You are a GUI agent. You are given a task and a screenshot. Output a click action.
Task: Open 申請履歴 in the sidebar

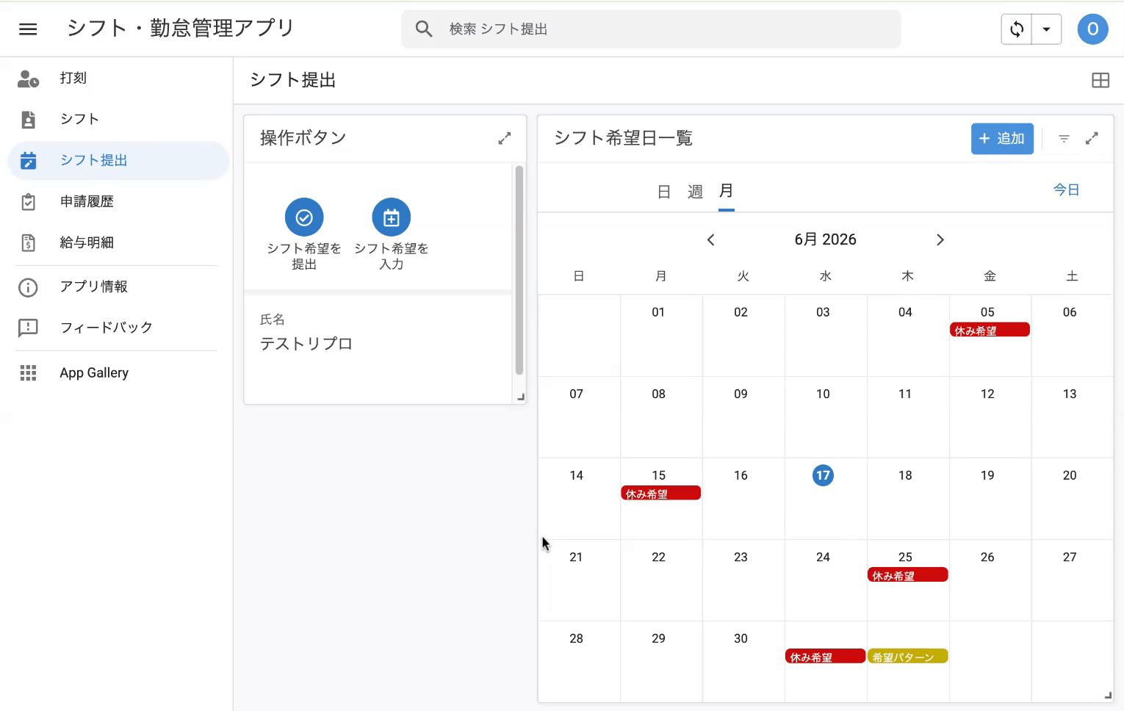(x=118, y=201)
